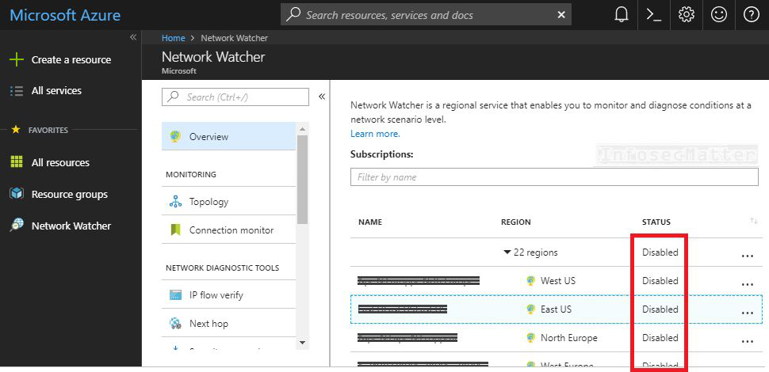Launch Cloud Shell from top bar
The image size is (769, 372).
pyautogui.click(x=654, y=15)
